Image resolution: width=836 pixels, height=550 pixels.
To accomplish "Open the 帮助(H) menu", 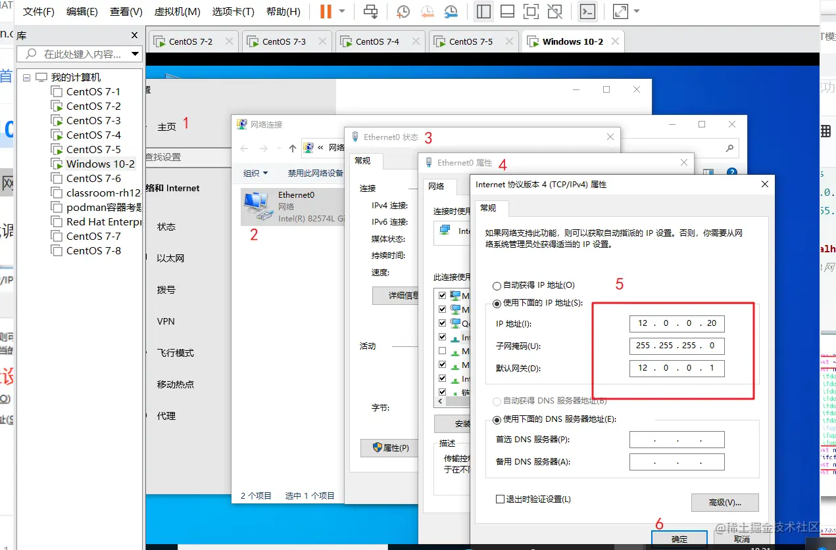I will (283, 12).
